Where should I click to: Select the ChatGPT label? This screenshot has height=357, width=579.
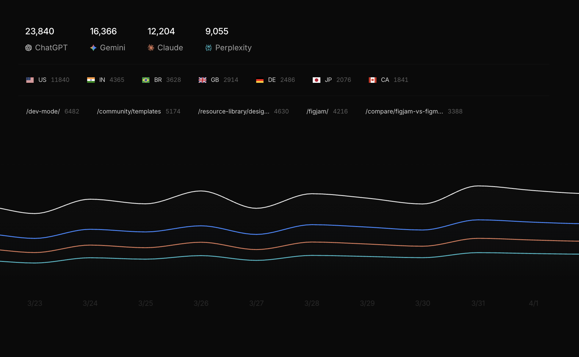coord(51,48)
